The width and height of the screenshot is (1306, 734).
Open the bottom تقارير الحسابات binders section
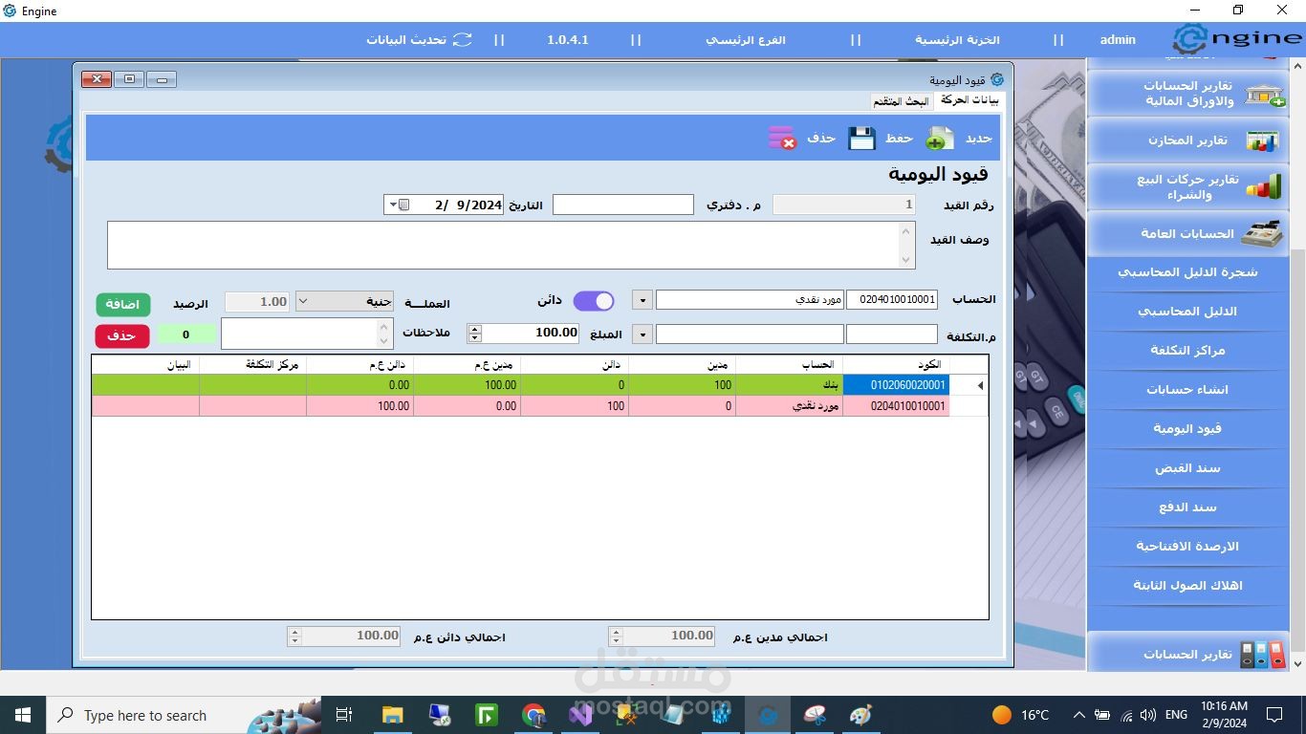(x=1188, y=654)
